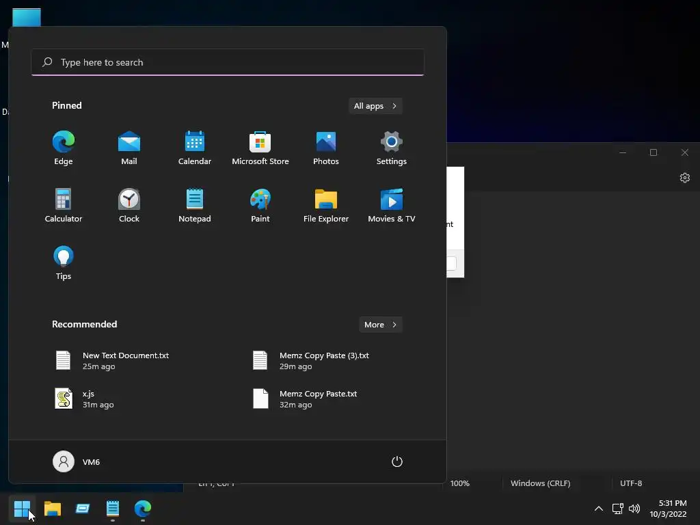Image resolution: width=700 pixels, height=525 pixels.
Task: Minimize the Notepad window
Action: pos(623,152)
